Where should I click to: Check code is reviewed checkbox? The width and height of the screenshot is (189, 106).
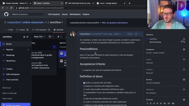84,102
